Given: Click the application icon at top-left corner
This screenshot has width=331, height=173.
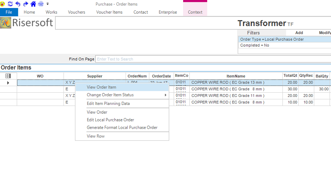Looking at the screenshot, I should [3, 4].
